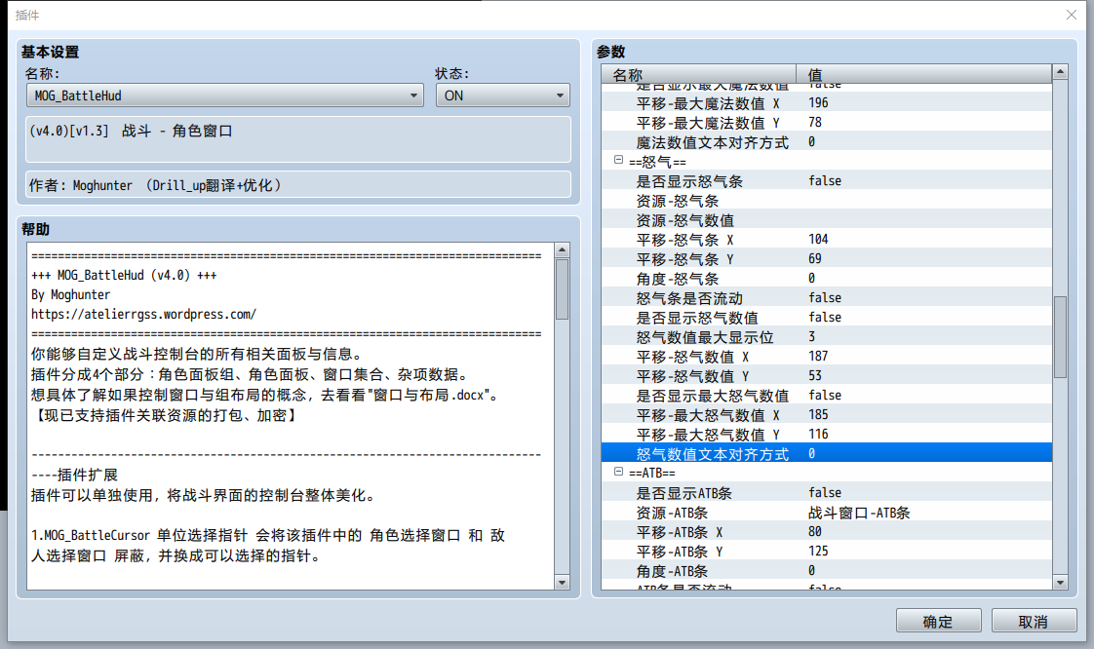The height and width of the screenshot is (649, 1094).
Task: Click the help text scroll down arrow
Action: [562, 582]
